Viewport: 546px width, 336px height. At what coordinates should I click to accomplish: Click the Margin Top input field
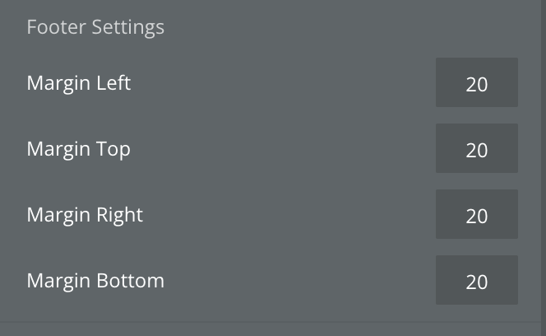click(x=477, y=149)
